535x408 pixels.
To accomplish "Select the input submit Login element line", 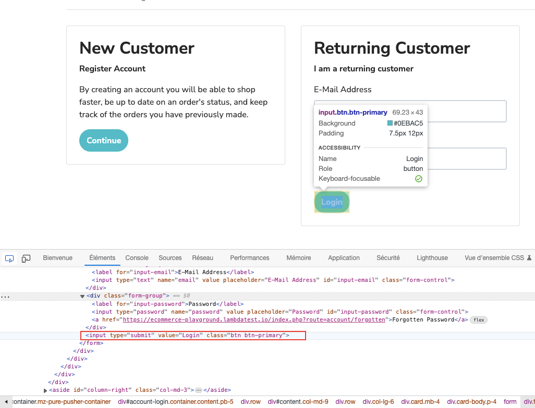I will click(188, 336).
